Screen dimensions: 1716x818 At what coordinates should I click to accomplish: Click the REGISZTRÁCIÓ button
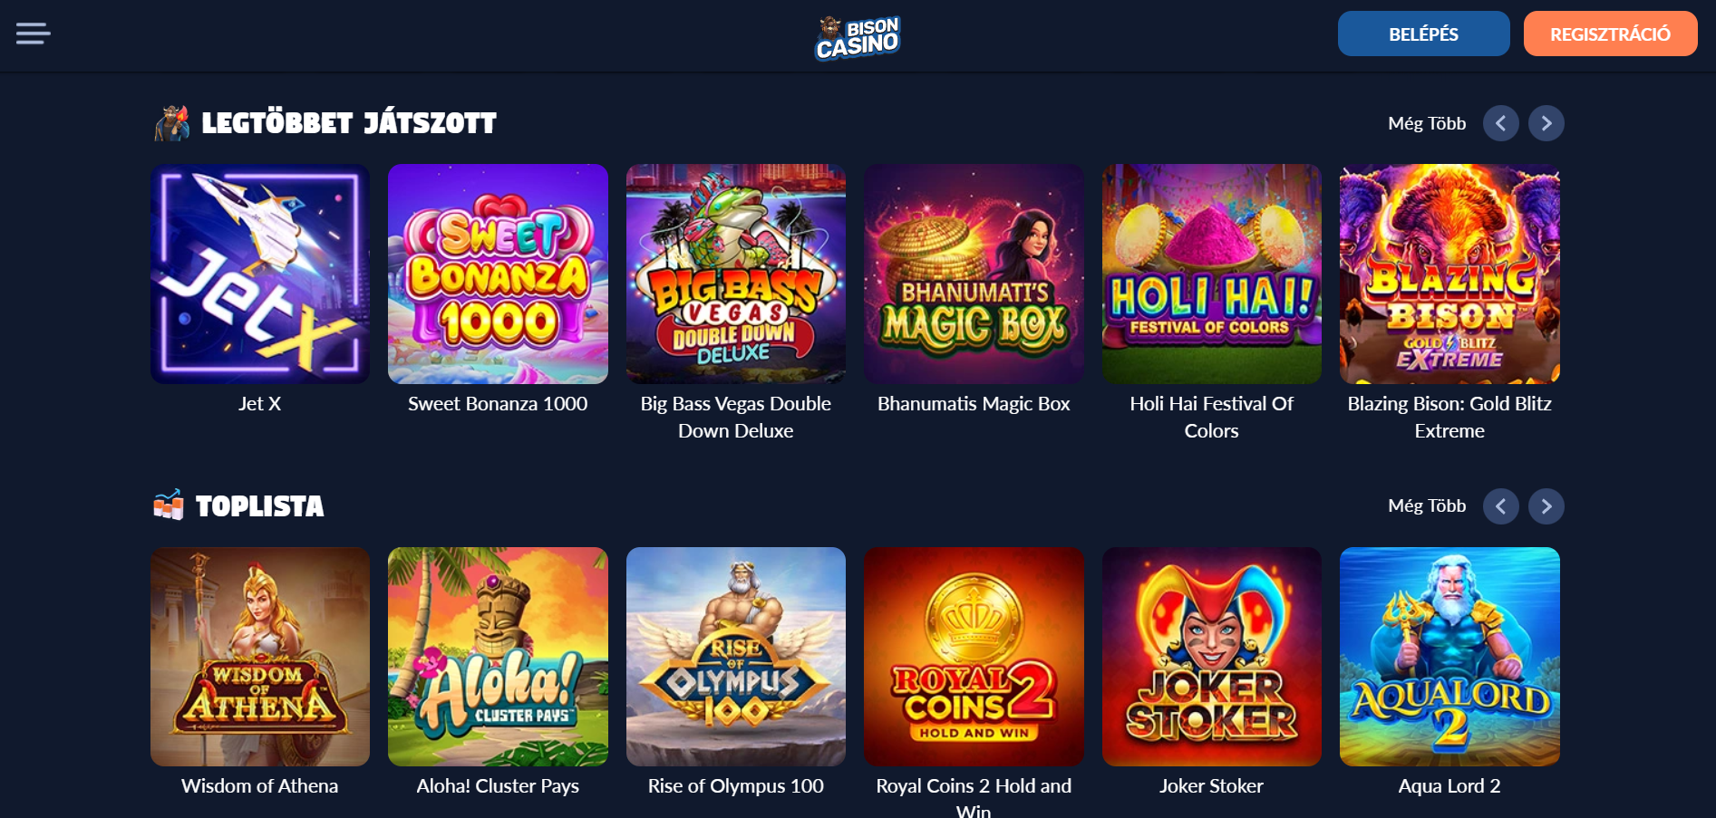click(1610, 34)
